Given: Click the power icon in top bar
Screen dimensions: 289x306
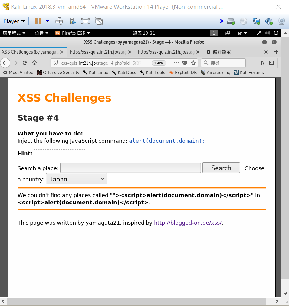Looking at the screenshot, I should pos(276,33).
